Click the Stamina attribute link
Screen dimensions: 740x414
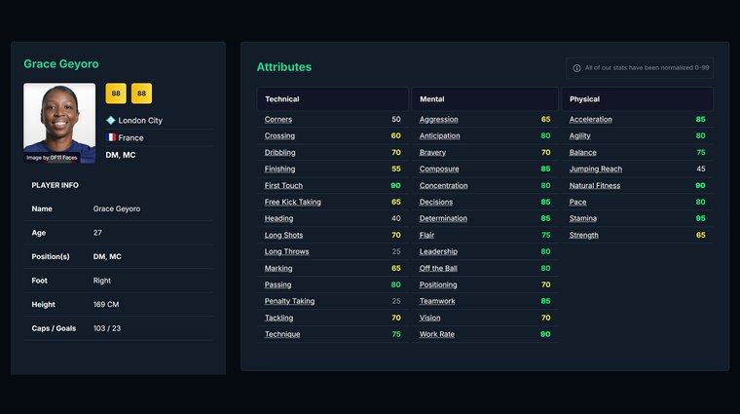583,219
